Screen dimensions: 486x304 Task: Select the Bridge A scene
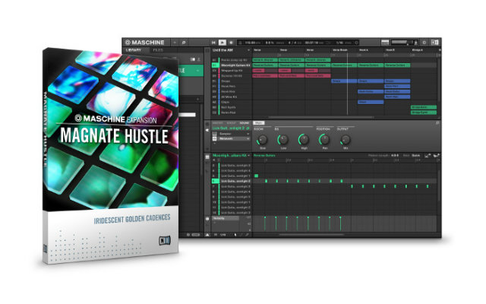click(417, 50)
